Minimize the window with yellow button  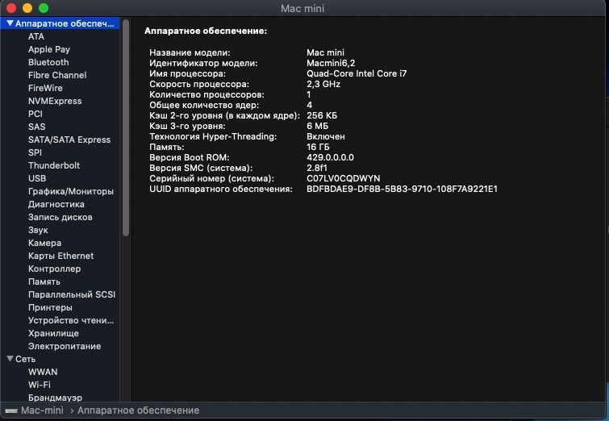27,8
